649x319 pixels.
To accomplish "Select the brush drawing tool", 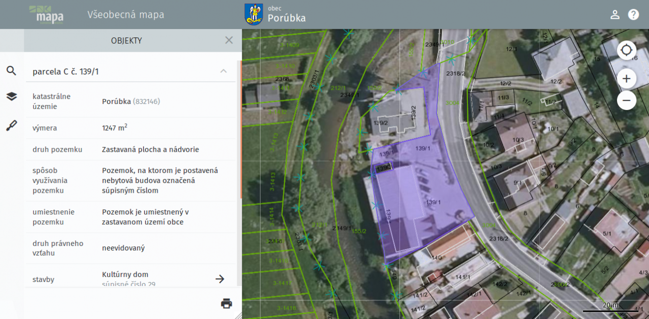I will pyautogui.click(x=11, y=126).
